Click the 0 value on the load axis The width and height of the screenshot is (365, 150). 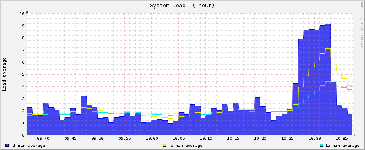(x=23, y=135)
